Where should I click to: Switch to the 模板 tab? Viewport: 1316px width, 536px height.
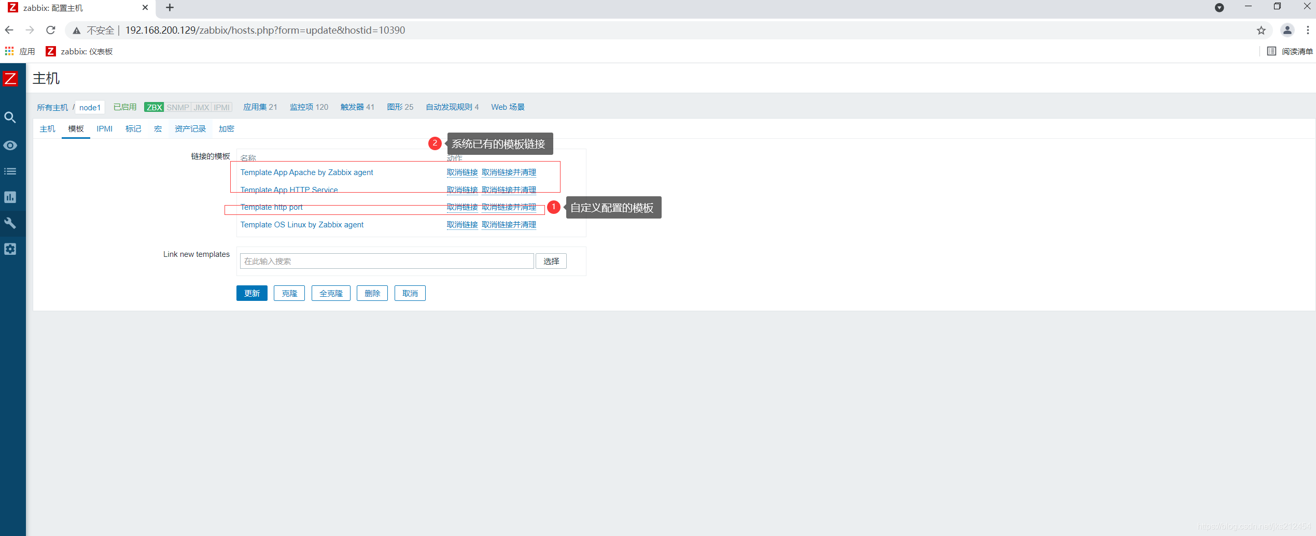[76, 129]
